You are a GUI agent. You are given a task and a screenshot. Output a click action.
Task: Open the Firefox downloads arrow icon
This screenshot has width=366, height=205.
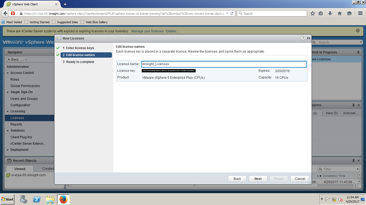click(330, 13)
